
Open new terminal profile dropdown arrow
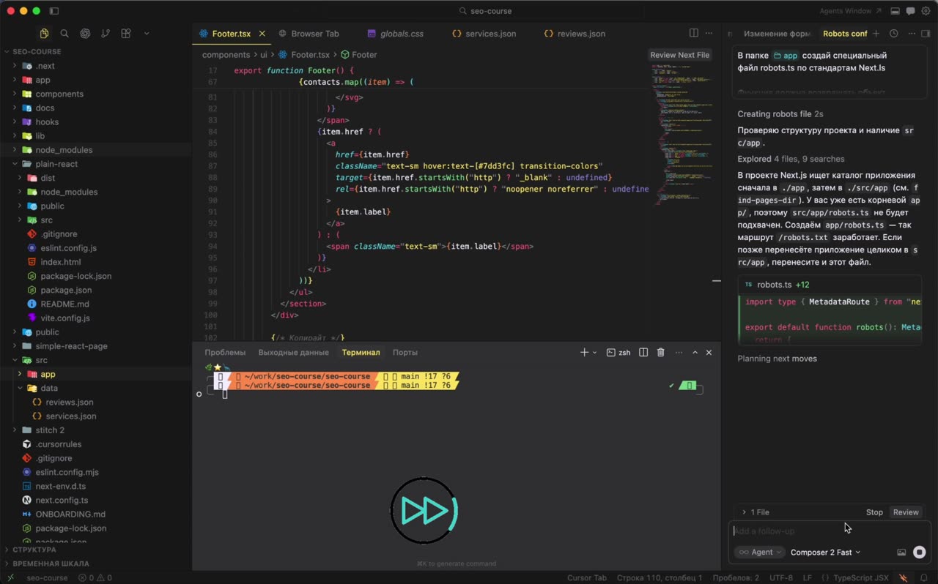click(594, 353)
